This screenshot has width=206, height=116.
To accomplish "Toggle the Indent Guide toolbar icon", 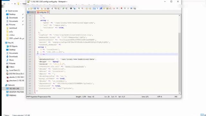I will [x=101, y=8].
